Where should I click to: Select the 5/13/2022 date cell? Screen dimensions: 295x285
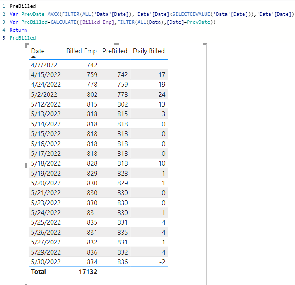[46, 114]
